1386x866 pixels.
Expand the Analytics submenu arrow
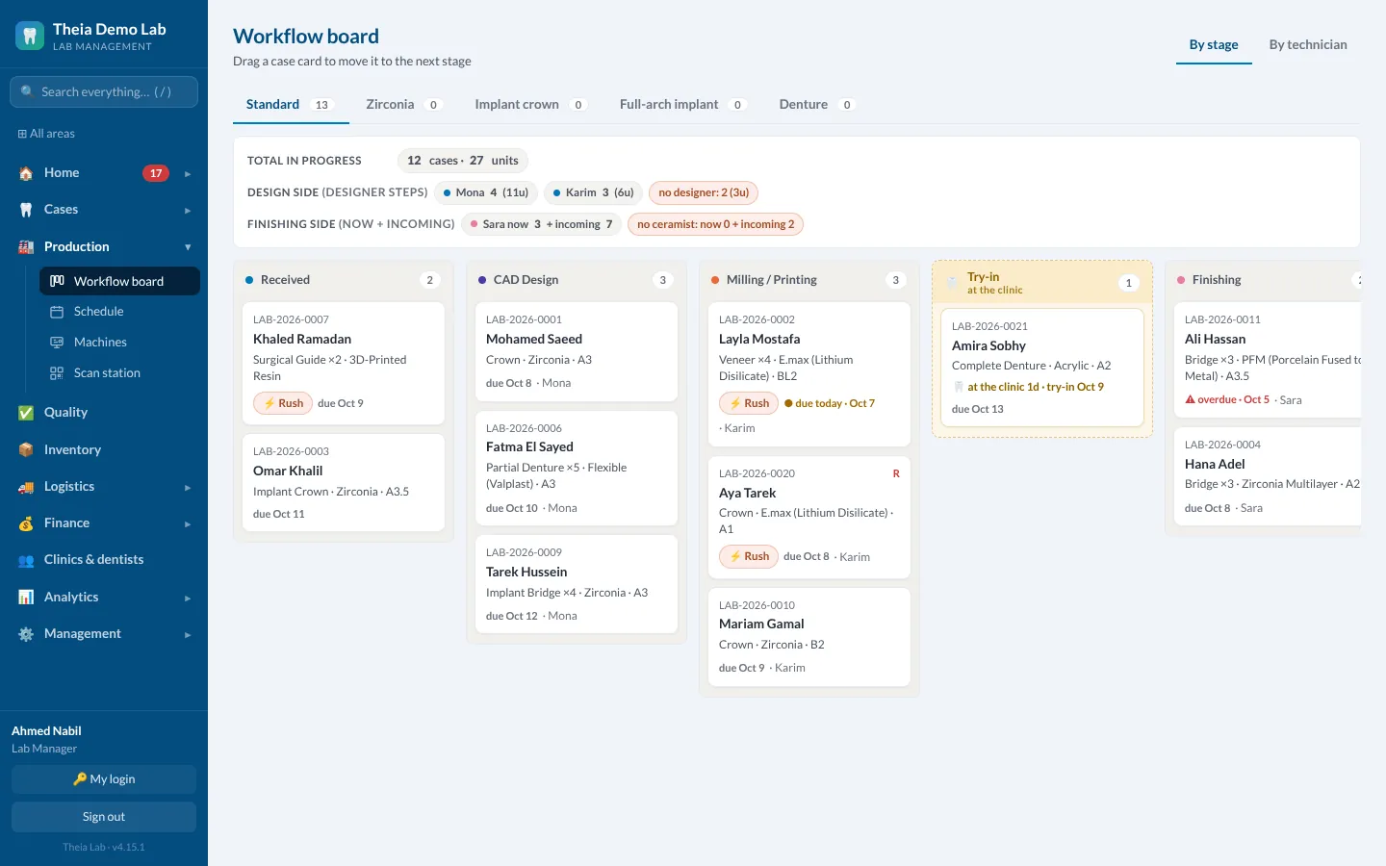[188, 599]
